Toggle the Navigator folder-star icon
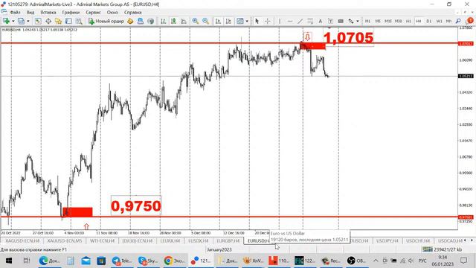This screenshot has width=476, height=268. pyautogui.click(x=58, y=21)
